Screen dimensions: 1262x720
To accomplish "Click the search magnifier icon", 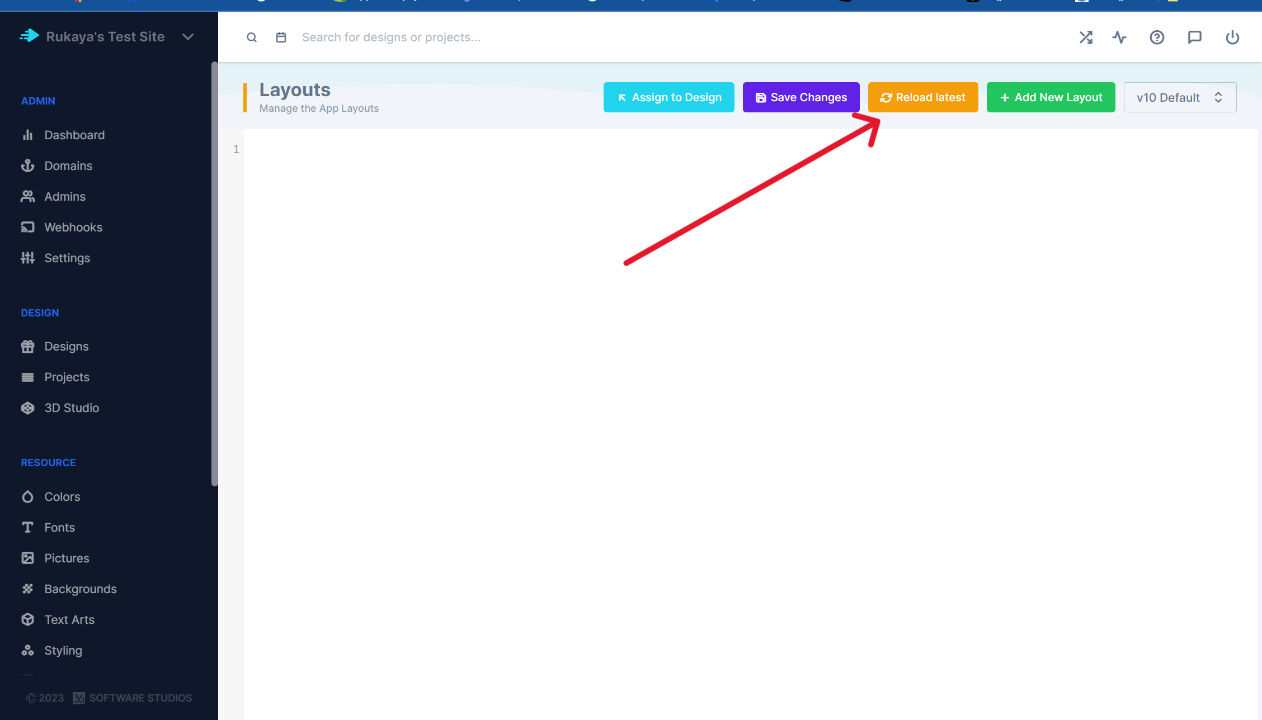I will [252, 37].
